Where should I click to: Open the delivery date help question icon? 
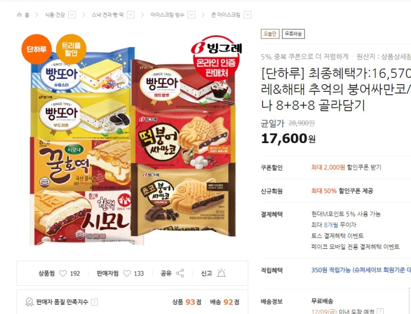coord(380,311)
